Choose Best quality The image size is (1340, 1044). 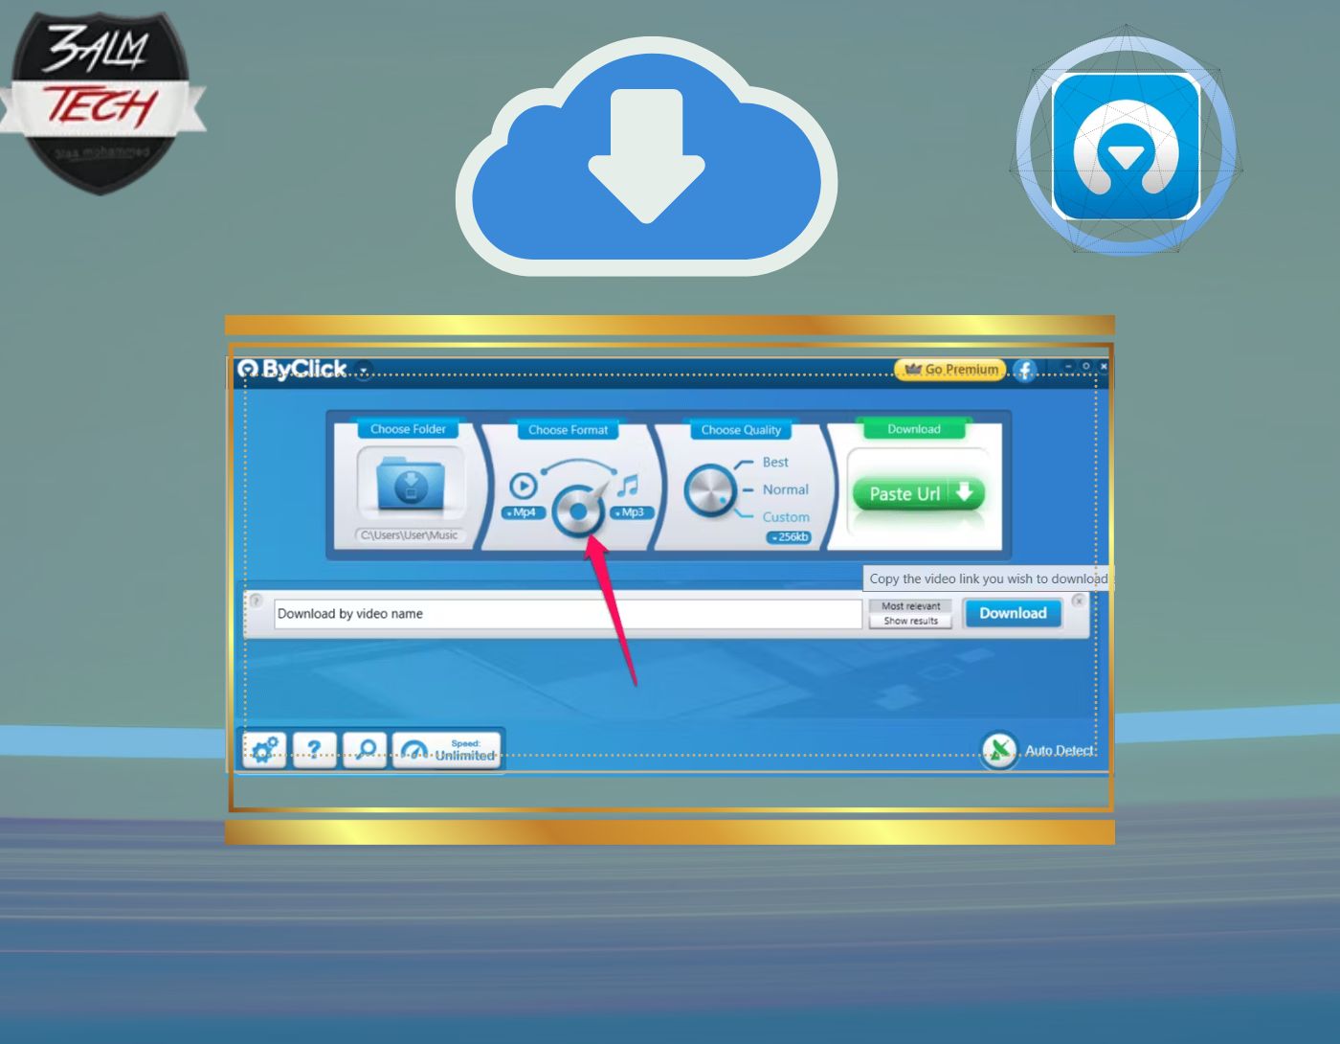coord(775,462)
